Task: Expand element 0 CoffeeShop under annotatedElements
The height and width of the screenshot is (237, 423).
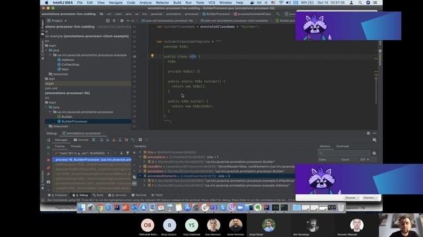Action: [145, 181]
